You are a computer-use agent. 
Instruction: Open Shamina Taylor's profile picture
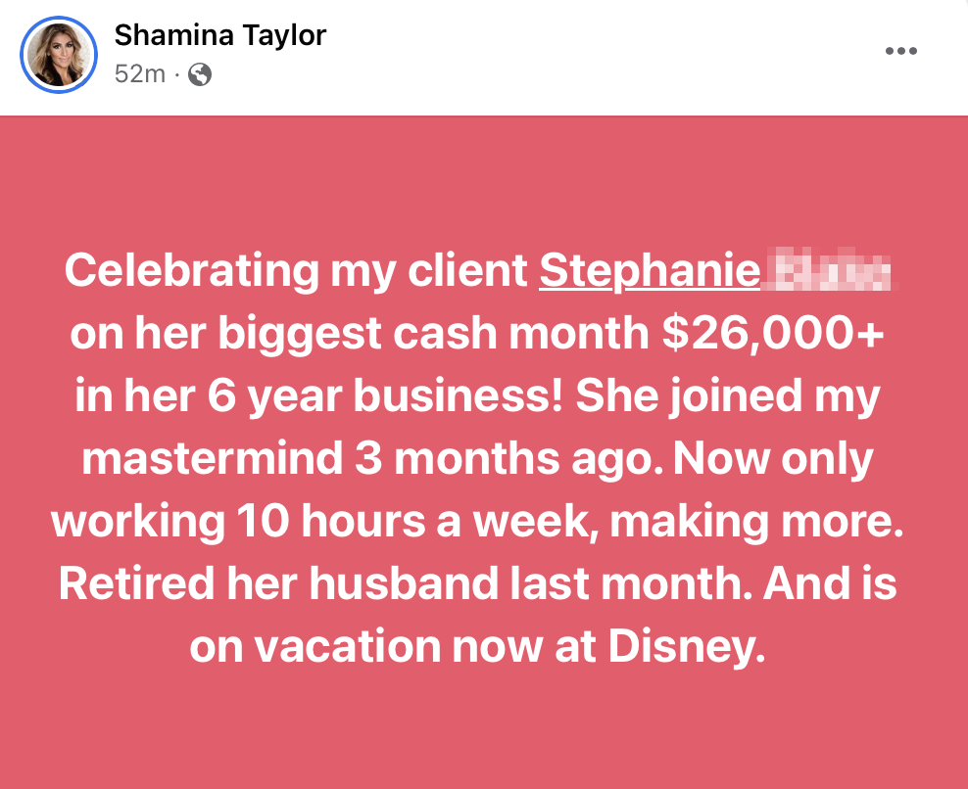point(61,55)
